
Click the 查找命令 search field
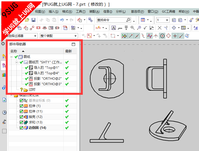114,20
